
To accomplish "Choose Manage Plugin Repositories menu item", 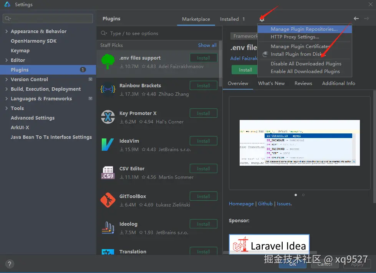I will point(305,29).
